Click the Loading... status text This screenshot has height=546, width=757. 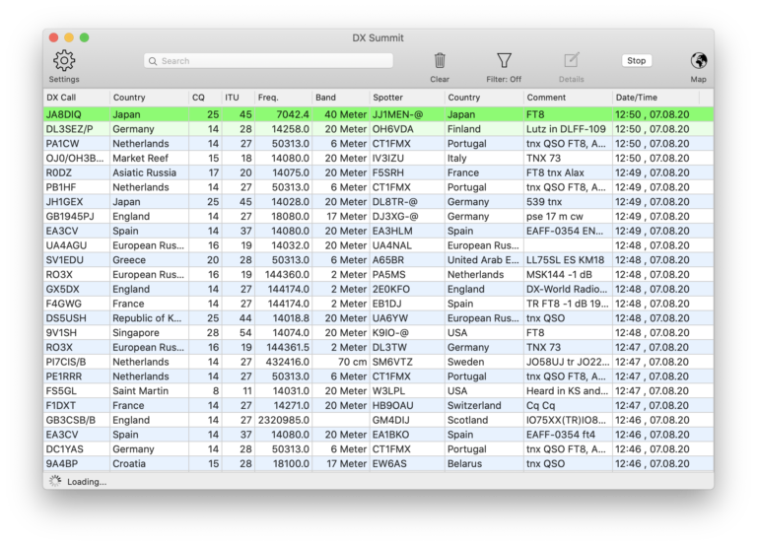click(87, 482)
